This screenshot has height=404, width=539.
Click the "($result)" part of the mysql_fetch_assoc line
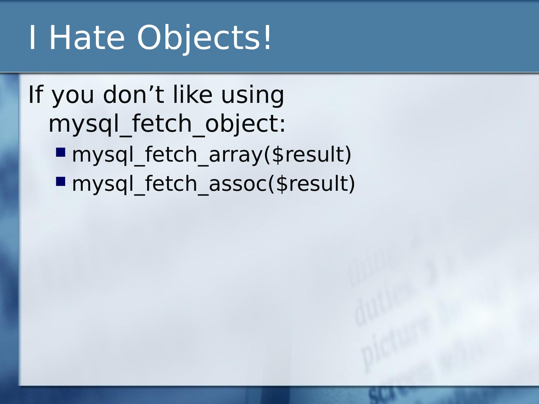click(x=311, y=184)
